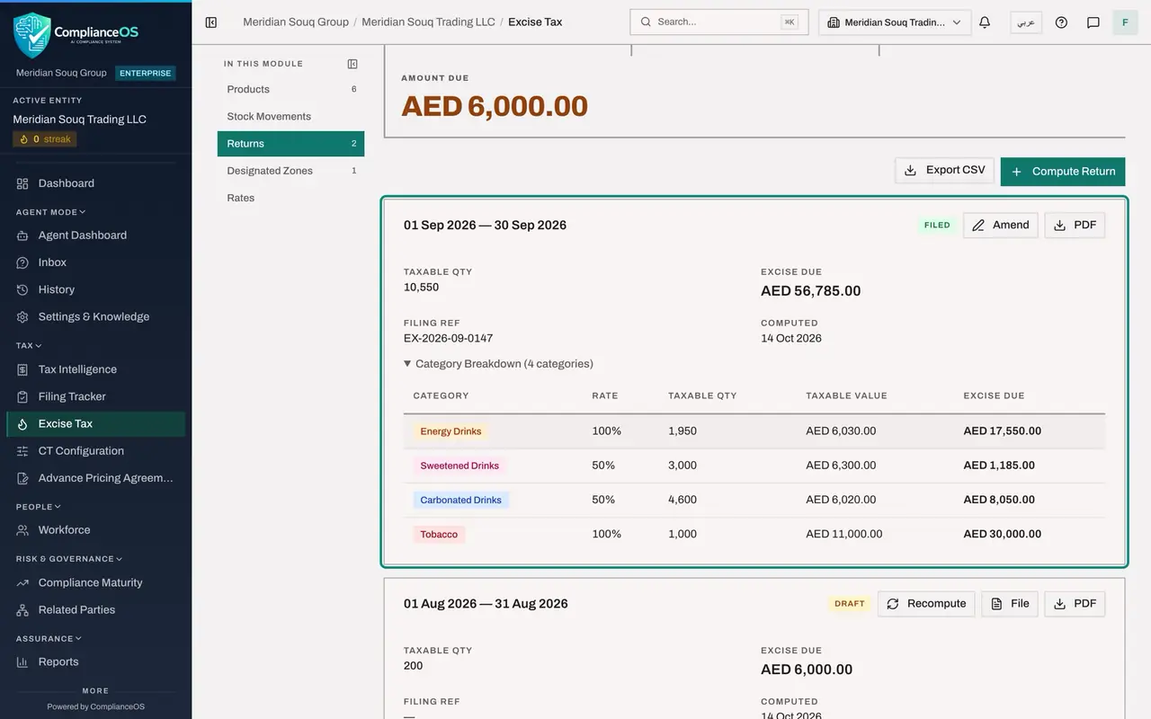
Task: Collapse the Tax sidebar section
Action: pyautogui.click(x=29, y=345)
